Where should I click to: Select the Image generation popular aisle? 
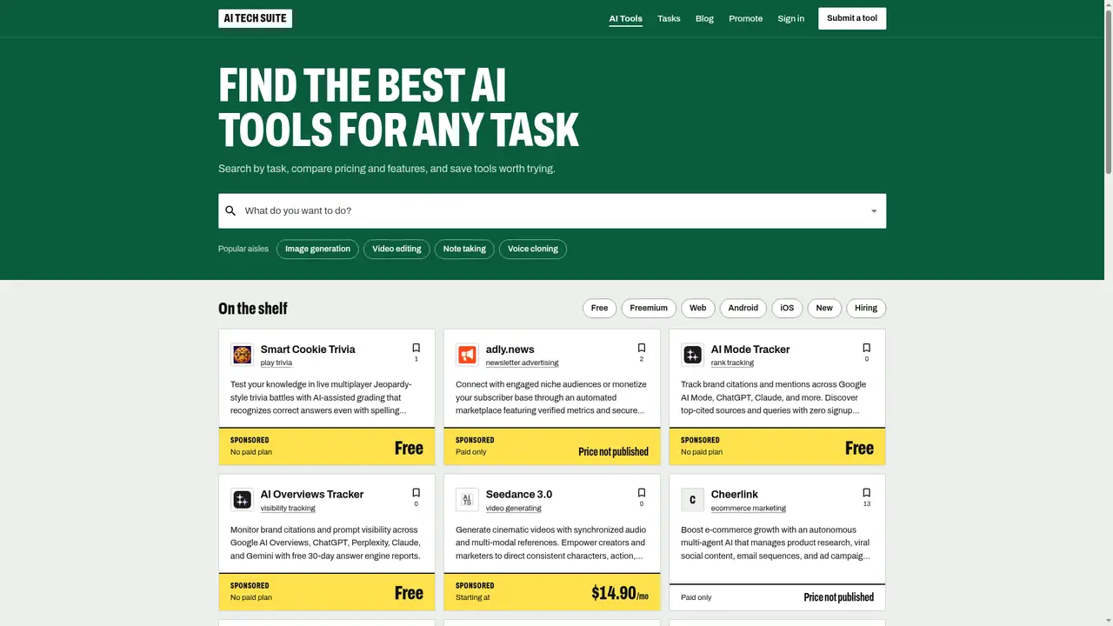(x=317, y=250)
